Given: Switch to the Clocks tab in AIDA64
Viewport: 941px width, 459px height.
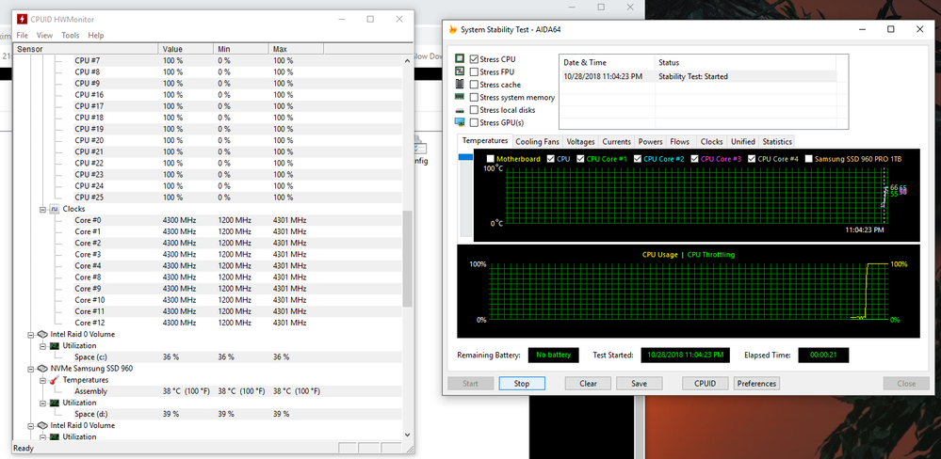Looking at the screenshot, I should pyautogui.click(x=712, y=141).
